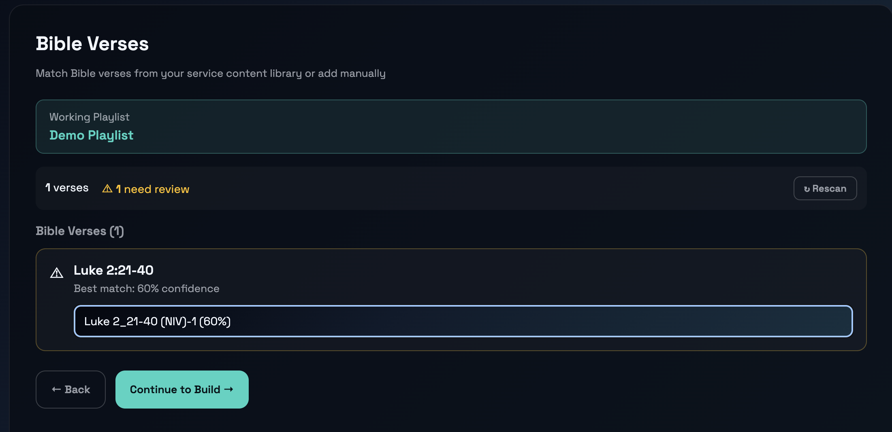Click the circular refresh arrow icon in Rescan
Image resolution: width=892 pixels, height=432 pixels.
[x=807, y=189]
